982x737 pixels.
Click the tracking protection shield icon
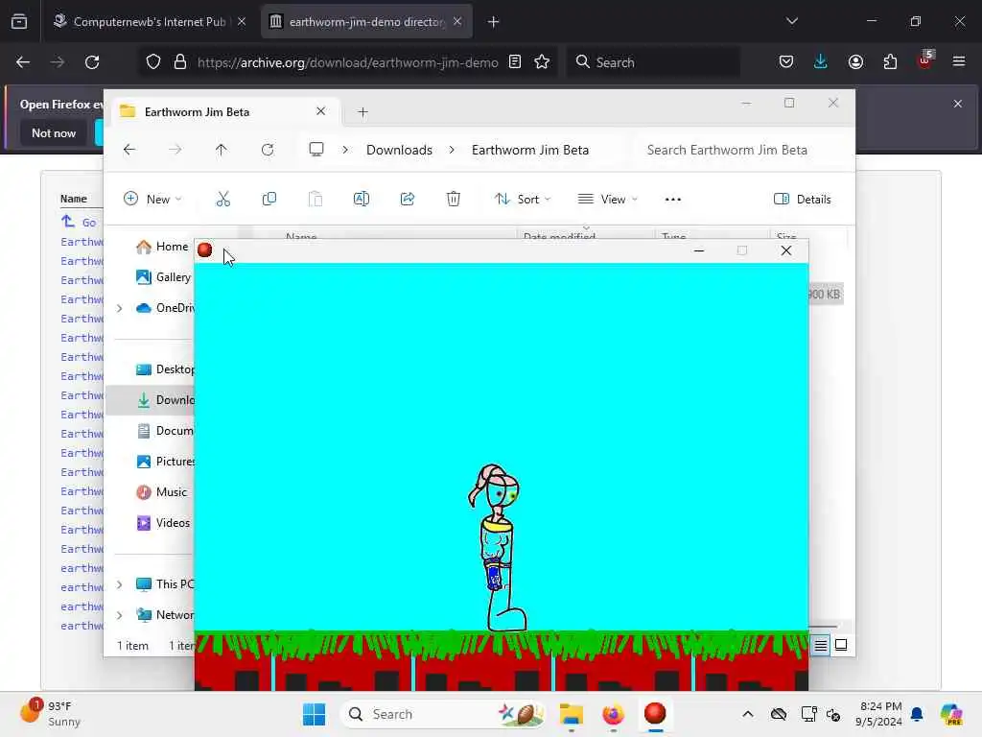[153, 62]
